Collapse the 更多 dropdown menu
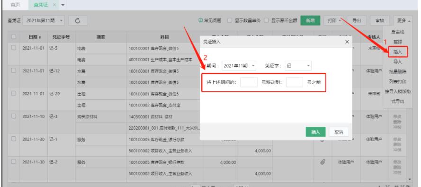421x187 pixels. tap(403, 21)
